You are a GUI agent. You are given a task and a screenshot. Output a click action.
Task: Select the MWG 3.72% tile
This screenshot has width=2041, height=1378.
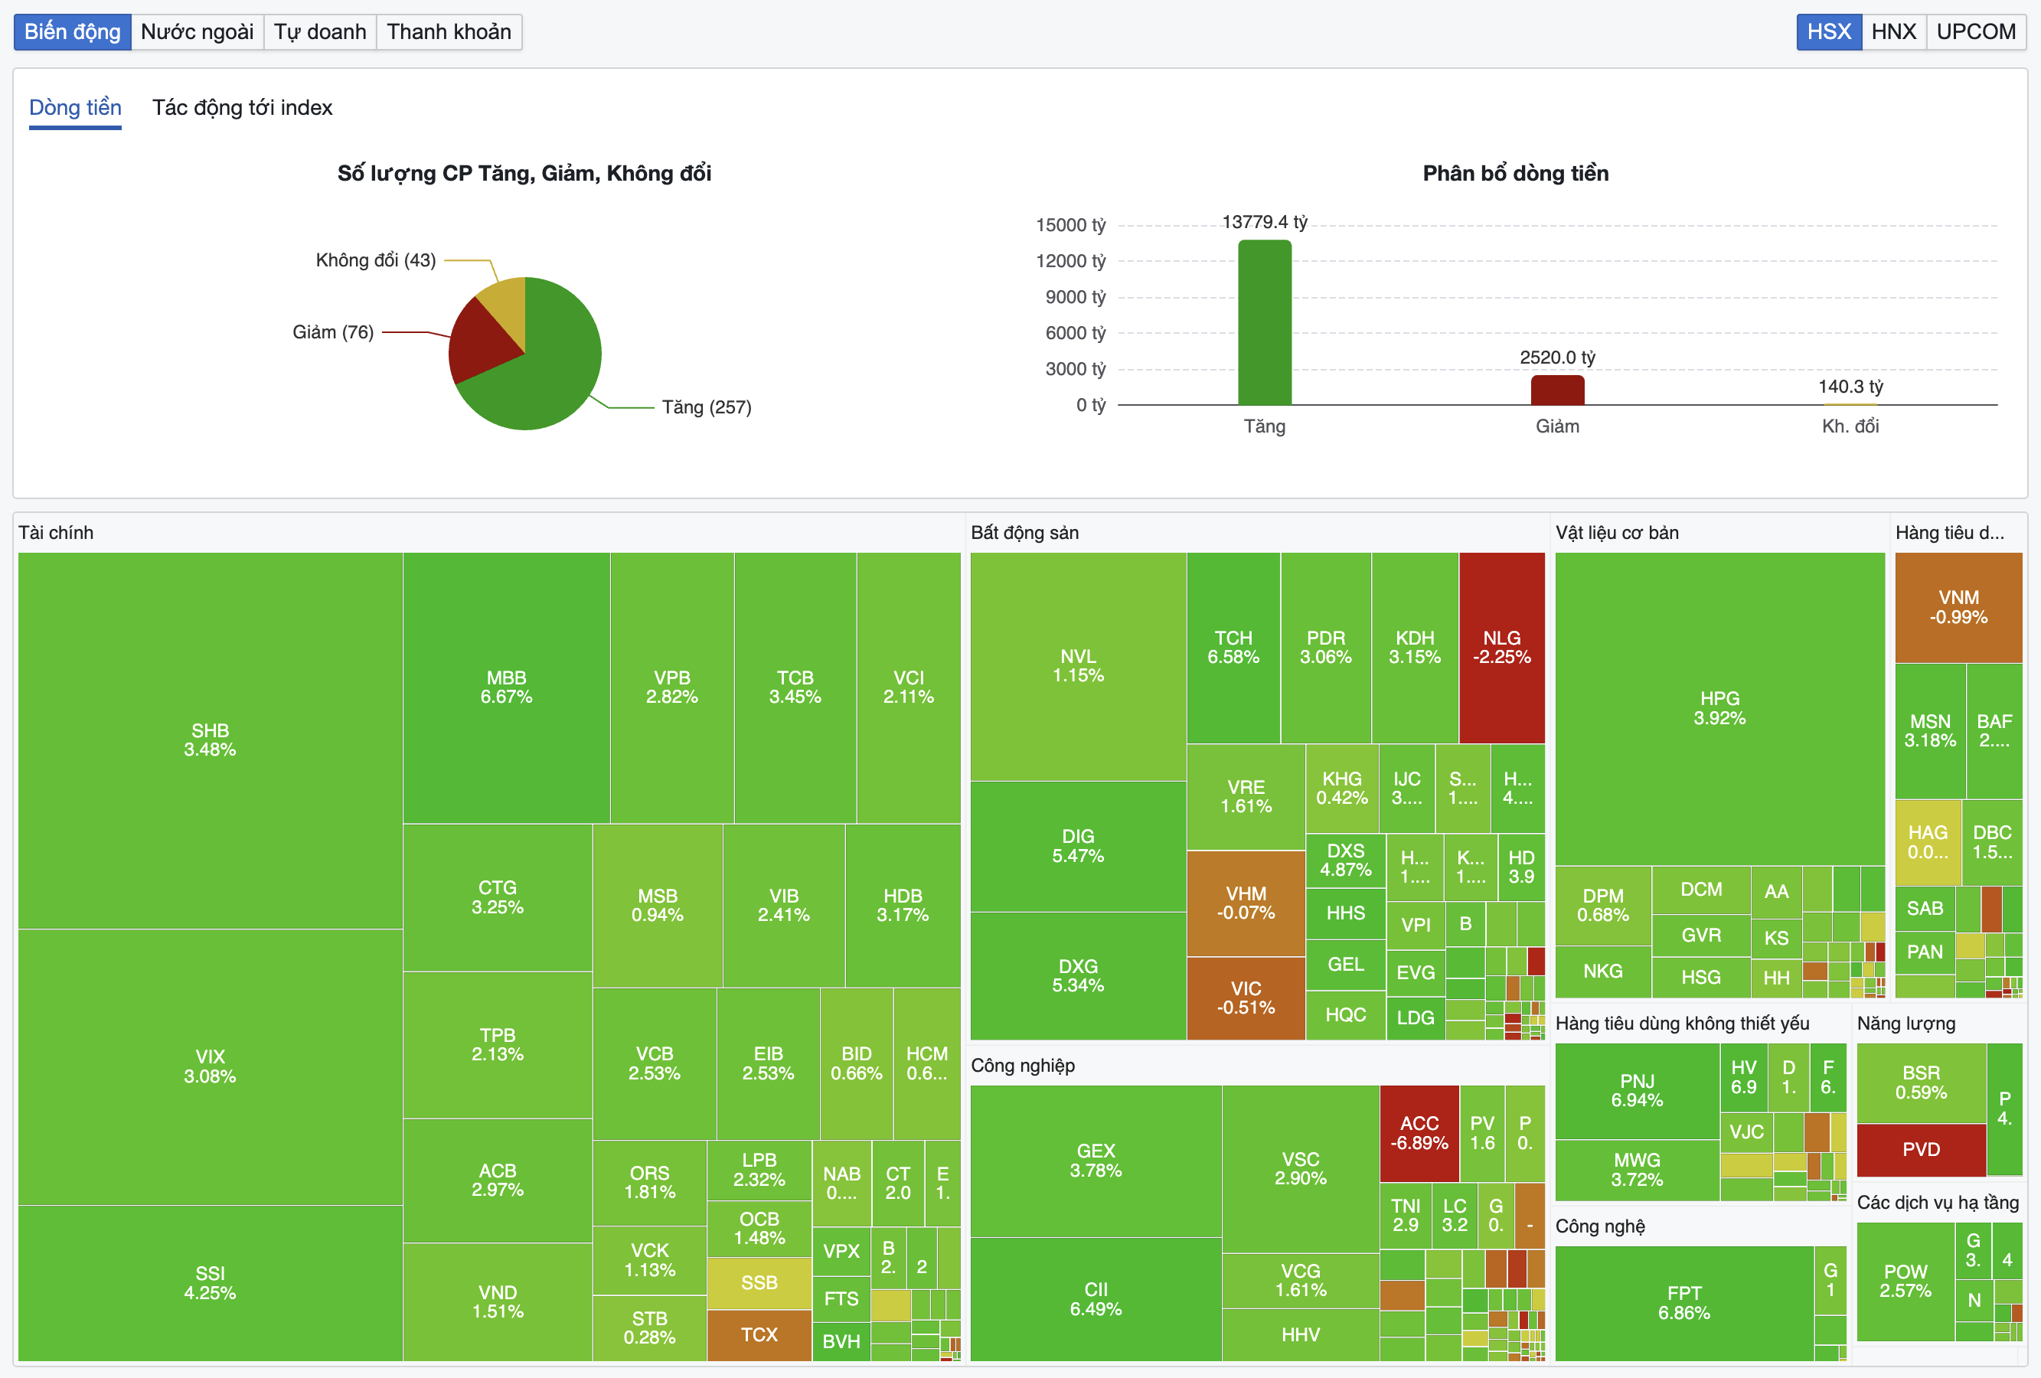(1637, 1170)
